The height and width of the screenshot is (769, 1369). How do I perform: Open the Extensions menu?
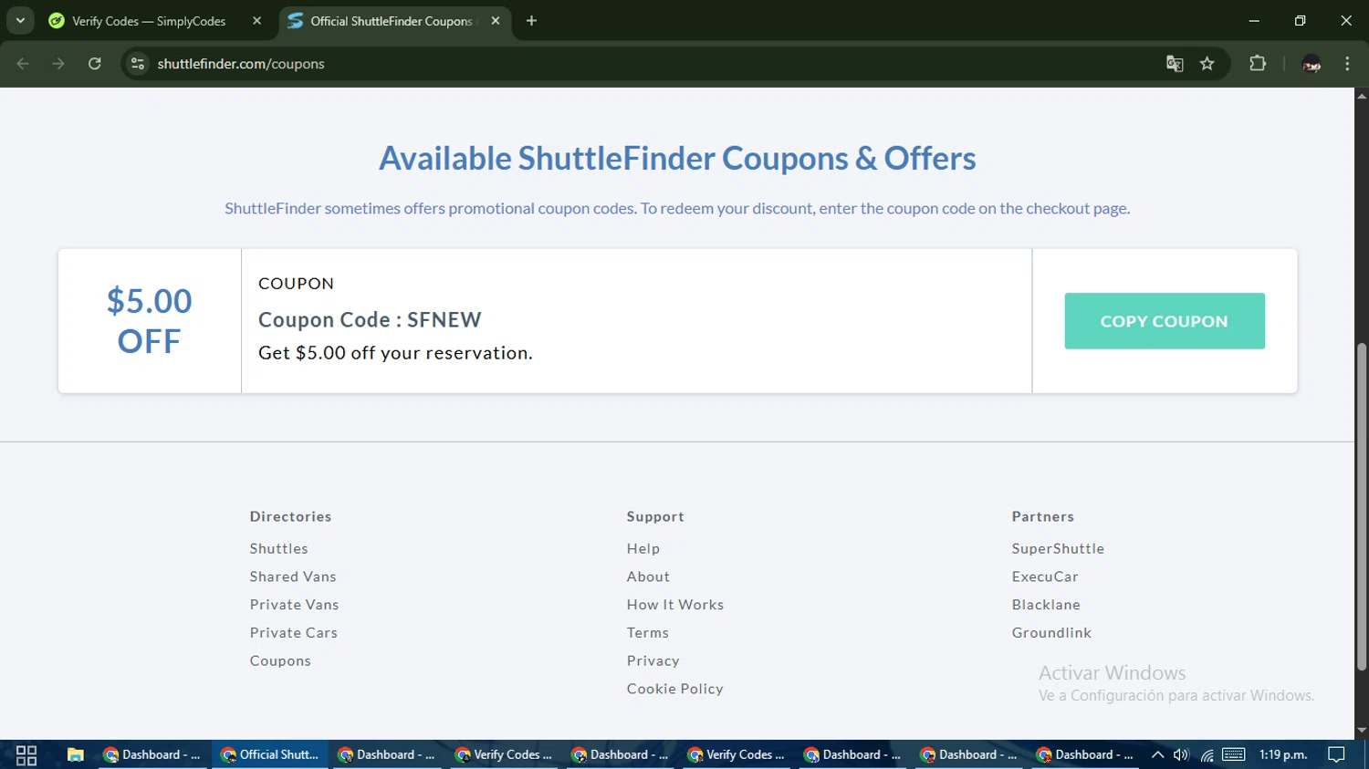[1258, 64]
